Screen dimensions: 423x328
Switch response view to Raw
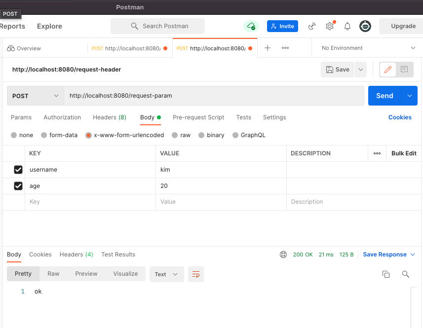click(x=53, y=274)
